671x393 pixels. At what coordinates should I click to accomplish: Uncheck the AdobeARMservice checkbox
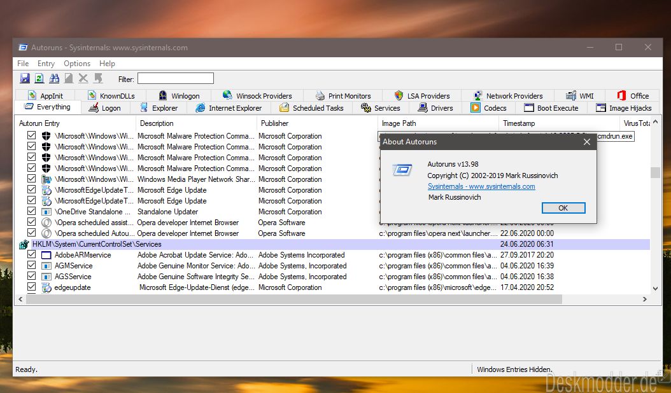pos(31,254)
